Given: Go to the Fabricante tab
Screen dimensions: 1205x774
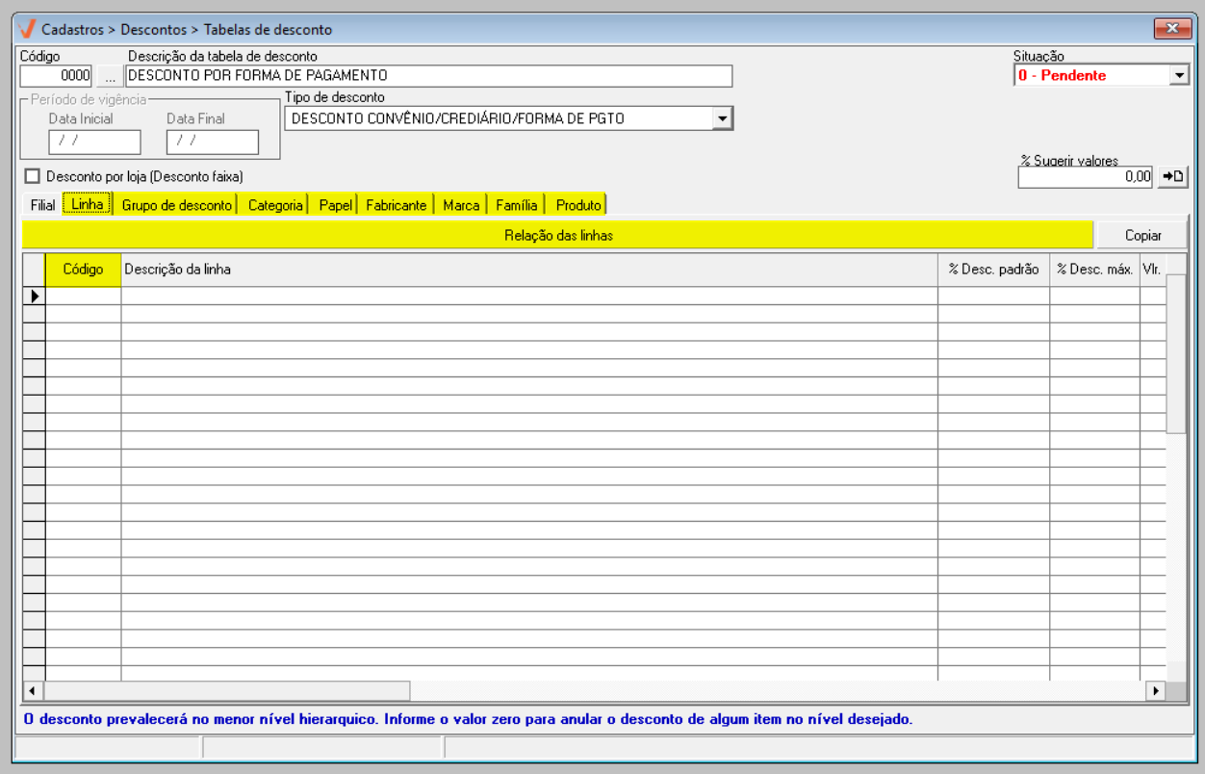Looking at the screenshot, I should point(396,205).
